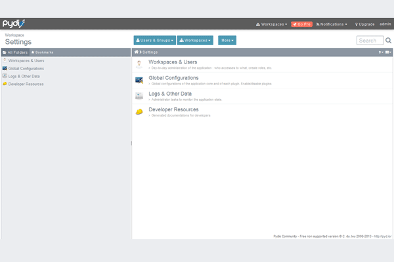Screen dimensions: 394x262
Task: Click the home icon in breadcrumb
Action: tap(137, 51)
